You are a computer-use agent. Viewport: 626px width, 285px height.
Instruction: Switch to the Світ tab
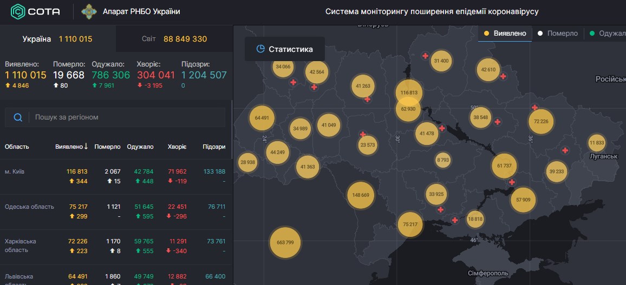(174, 39)
